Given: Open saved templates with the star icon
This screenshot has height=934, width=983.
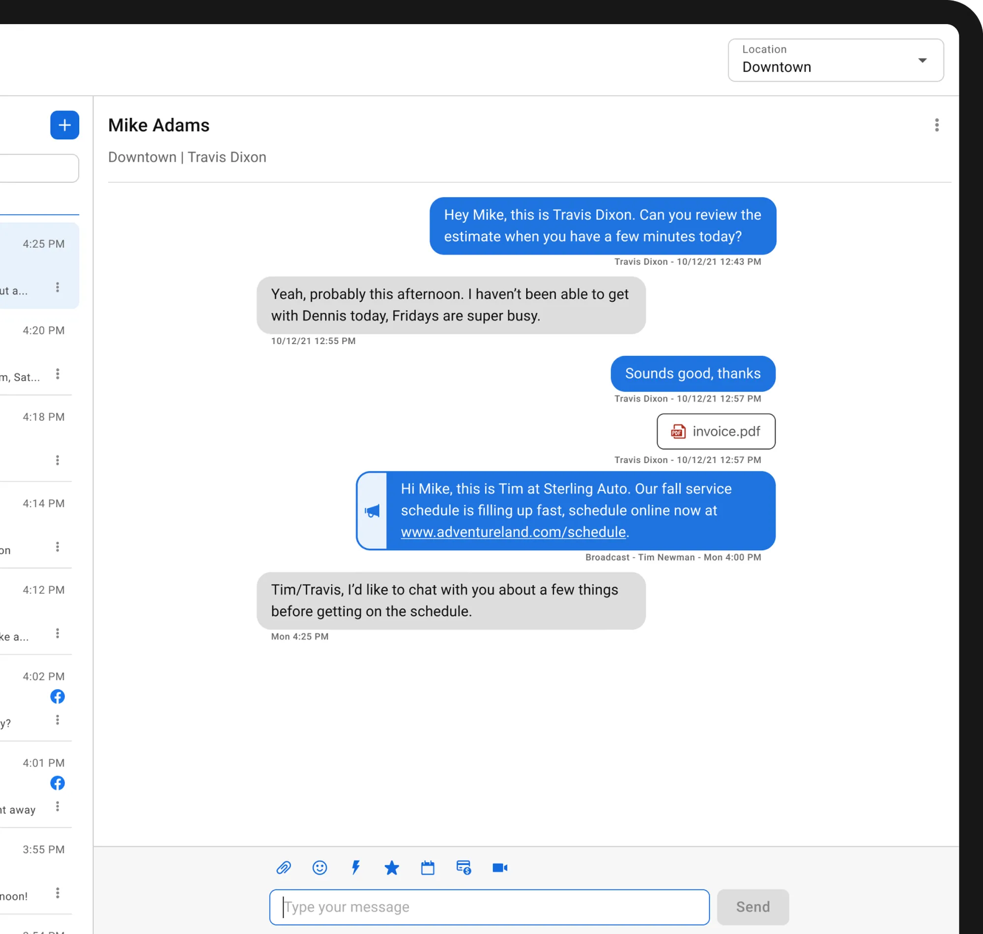Looking at the screenshot, I should [x=392, y=868].
